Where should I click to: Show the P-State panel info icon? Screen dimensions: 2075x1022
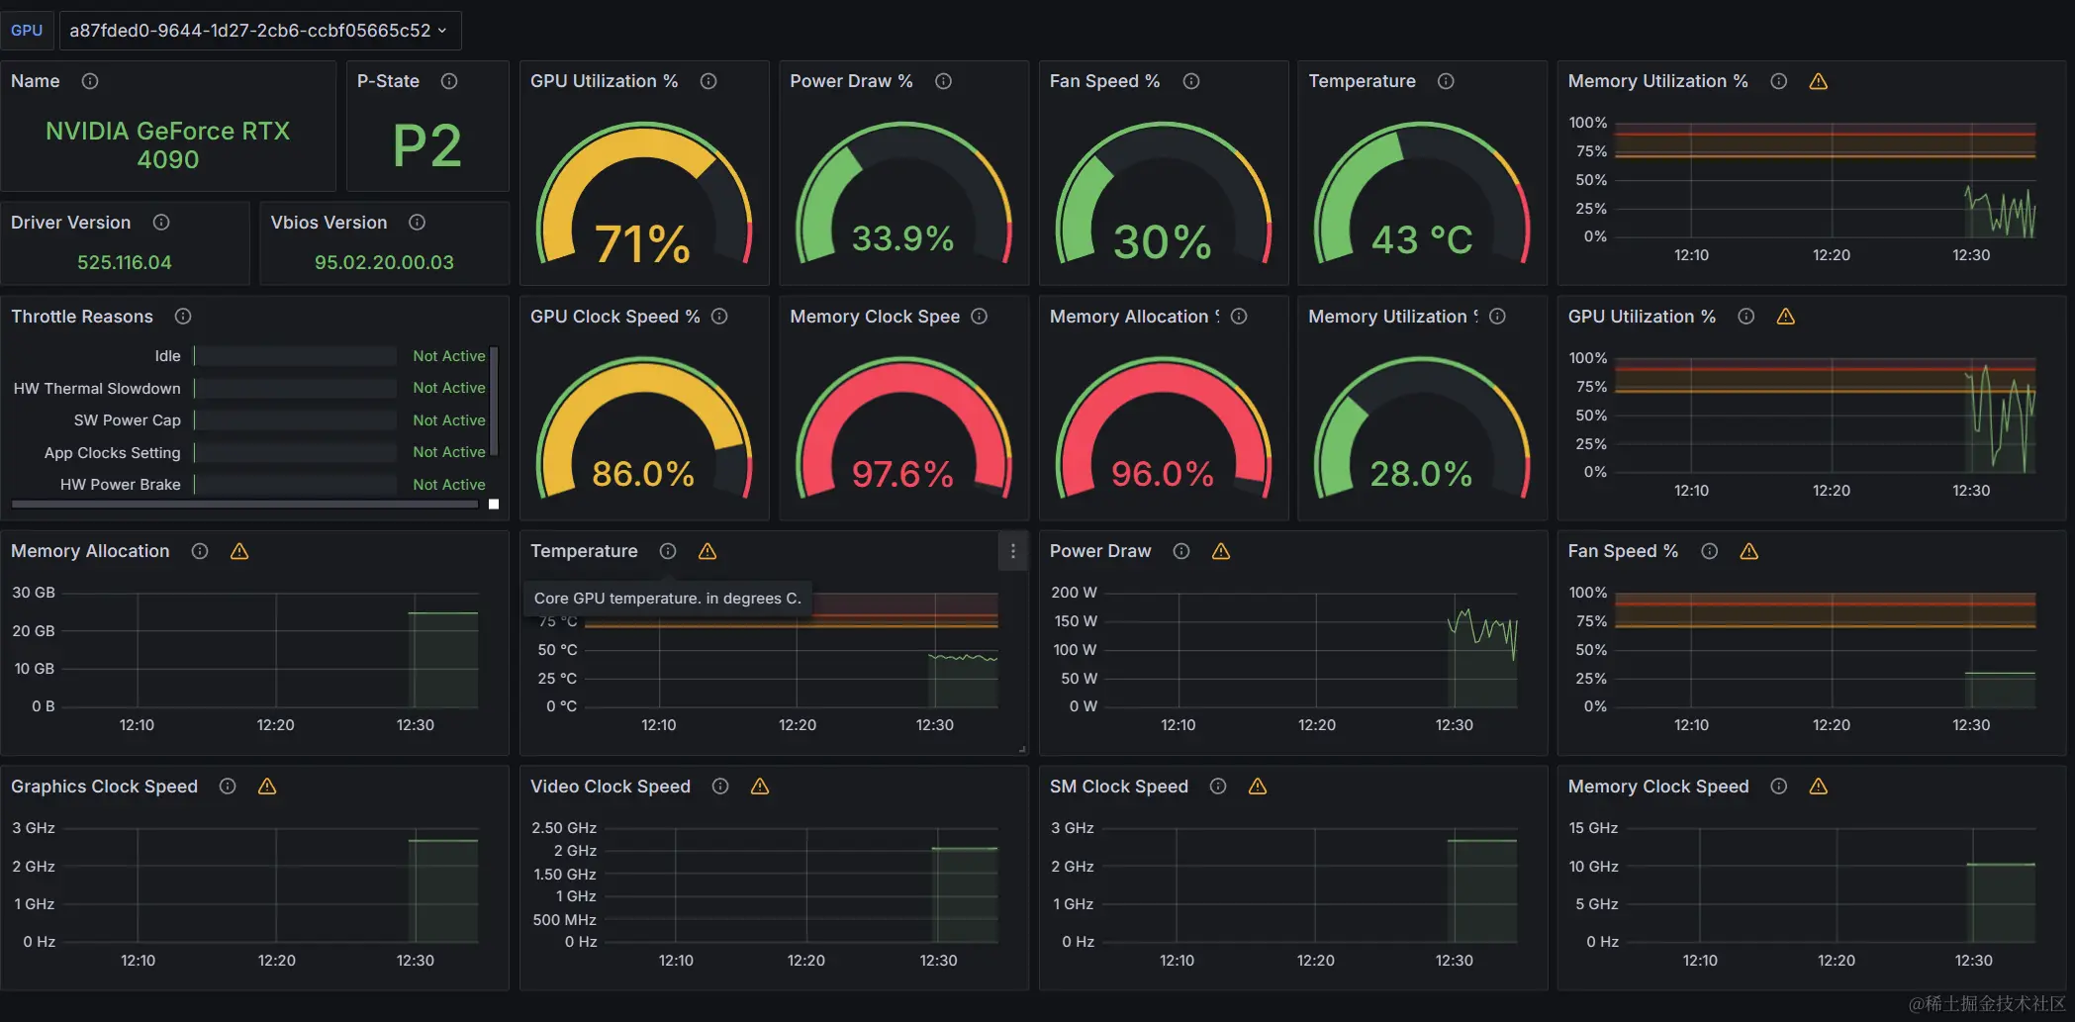click(449, 81)
